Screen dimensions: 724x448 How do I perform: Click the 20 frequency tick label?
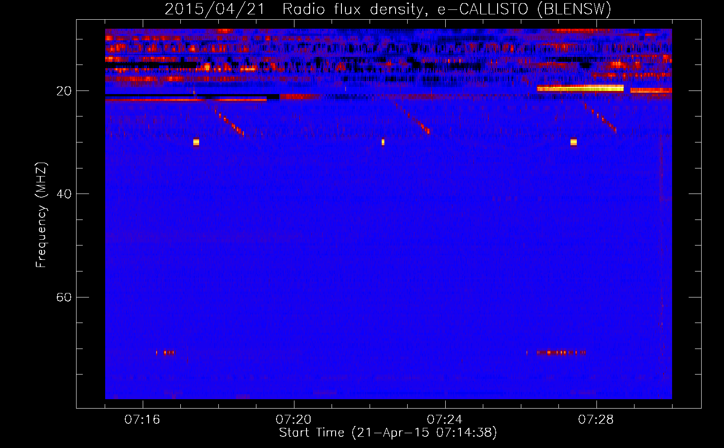[x=64, y=91]
